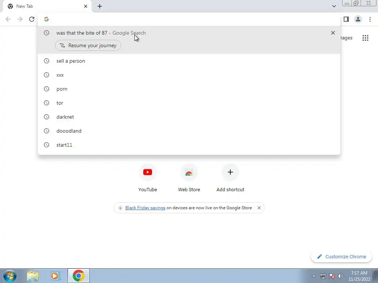378x283 pixels.
Task: Click the clock icon beside 'sell a person'
Action: (x=47, y=61)
